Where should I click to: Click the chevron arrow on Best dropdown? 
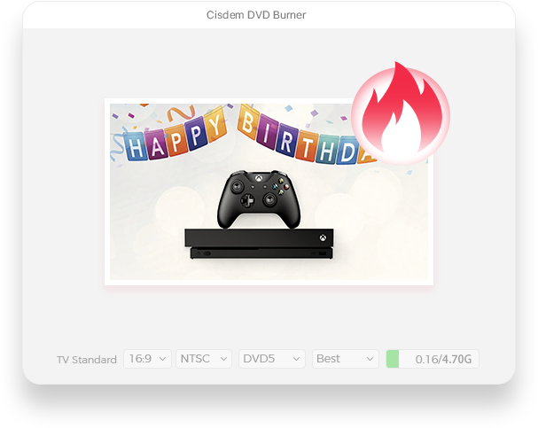(370, 359)
